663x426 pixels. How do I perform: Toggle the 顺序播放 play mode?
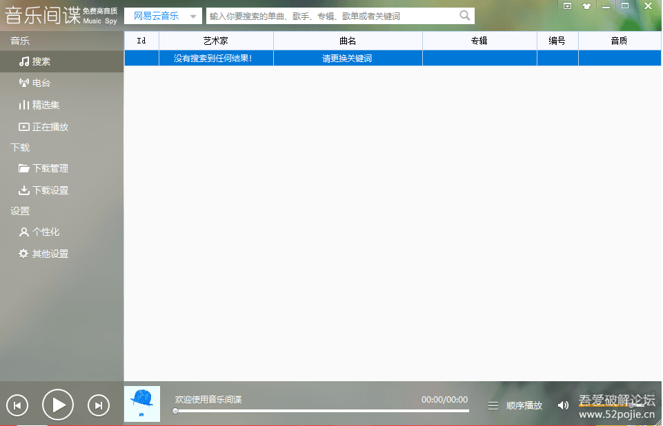(x=524, y=405)
